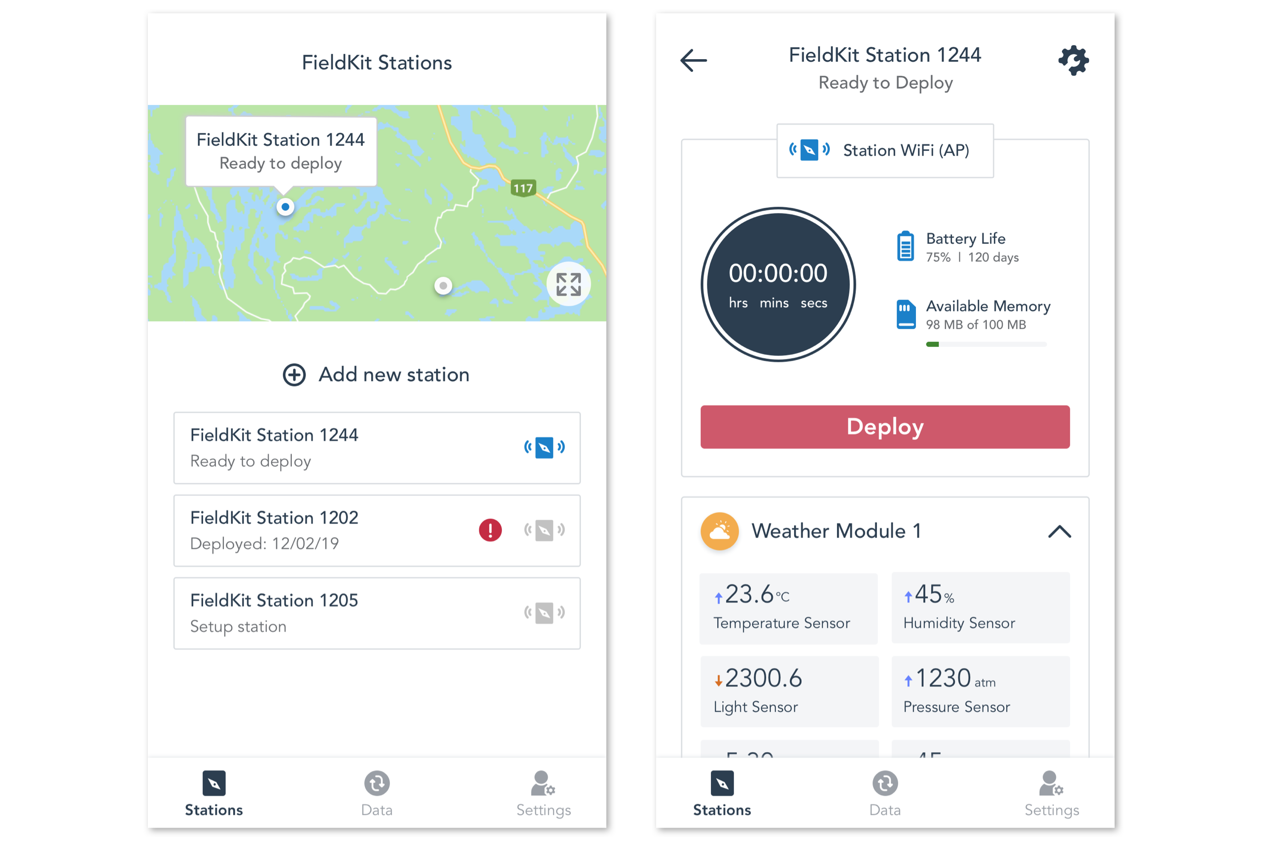Collapse the Weather Module 1 expander

point(1059,531)
